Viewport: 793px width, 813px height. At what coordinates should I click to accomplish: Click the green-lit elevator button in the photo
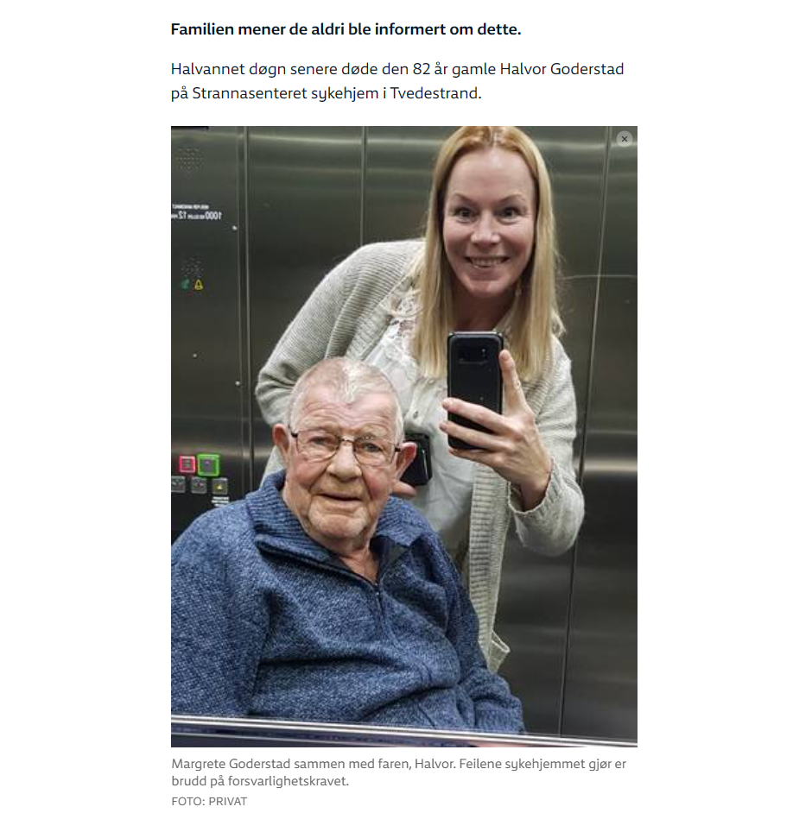207,464
